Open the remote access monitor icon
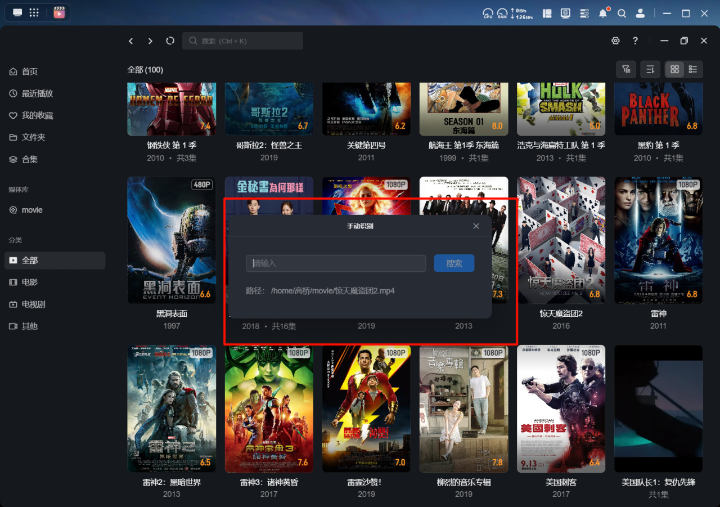The height and width of the screenshot is (507, 720). [565, 14]
